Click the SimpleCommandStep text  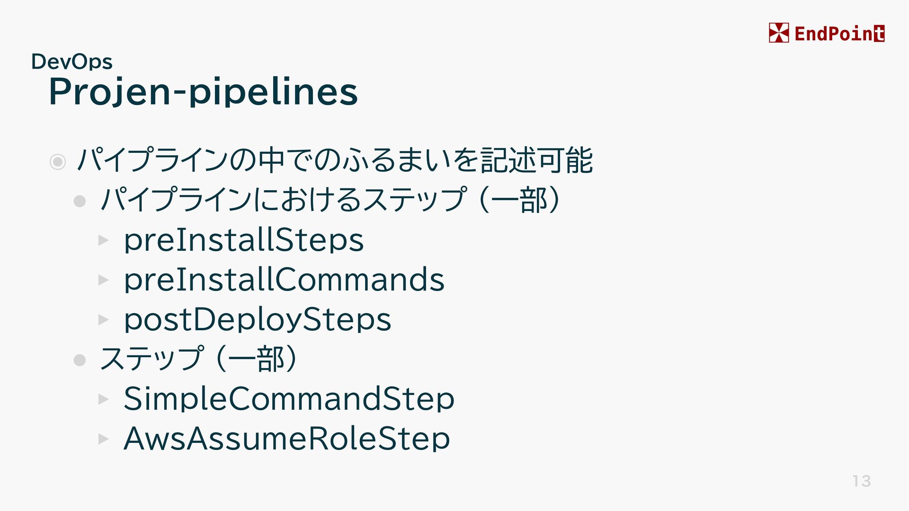coord(289,399)
